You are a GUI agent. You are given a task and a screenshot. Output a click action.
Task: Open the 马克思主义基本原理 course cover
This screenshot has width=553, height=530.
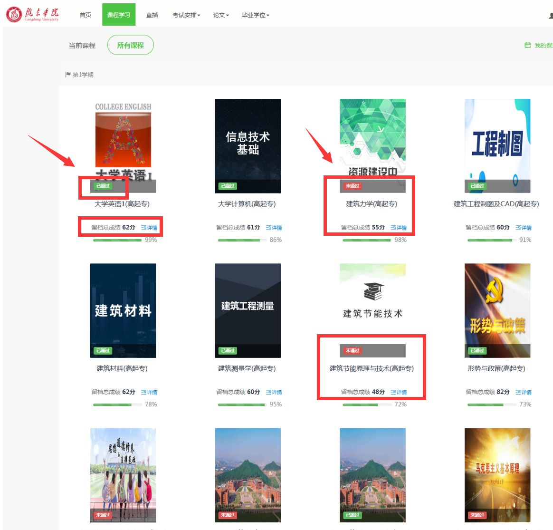(497, 475)
